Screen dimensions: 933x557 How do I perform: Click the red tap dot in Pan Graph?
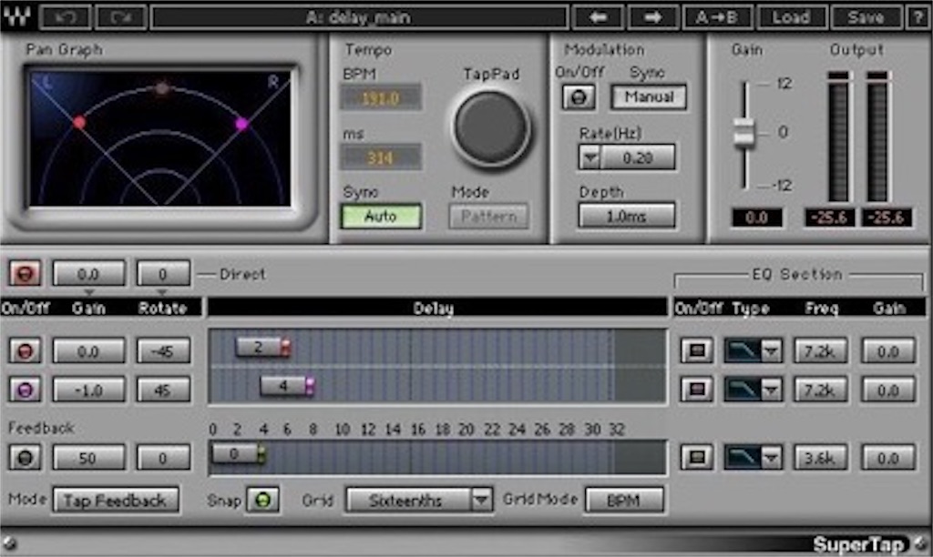coord(79,123)
